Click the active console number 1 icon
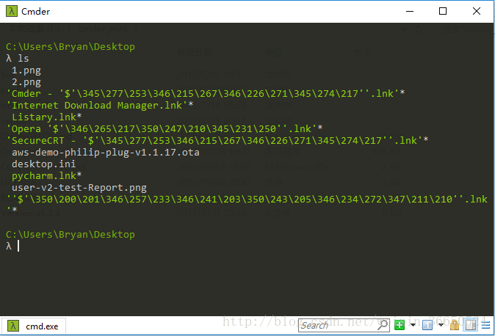Screen dimensions: 495x336 pyautogui.click(x=427, y=325)
